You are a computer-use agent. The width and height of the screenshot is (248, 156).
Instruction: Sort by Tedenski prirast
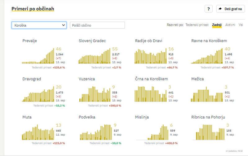click(197, 25)
